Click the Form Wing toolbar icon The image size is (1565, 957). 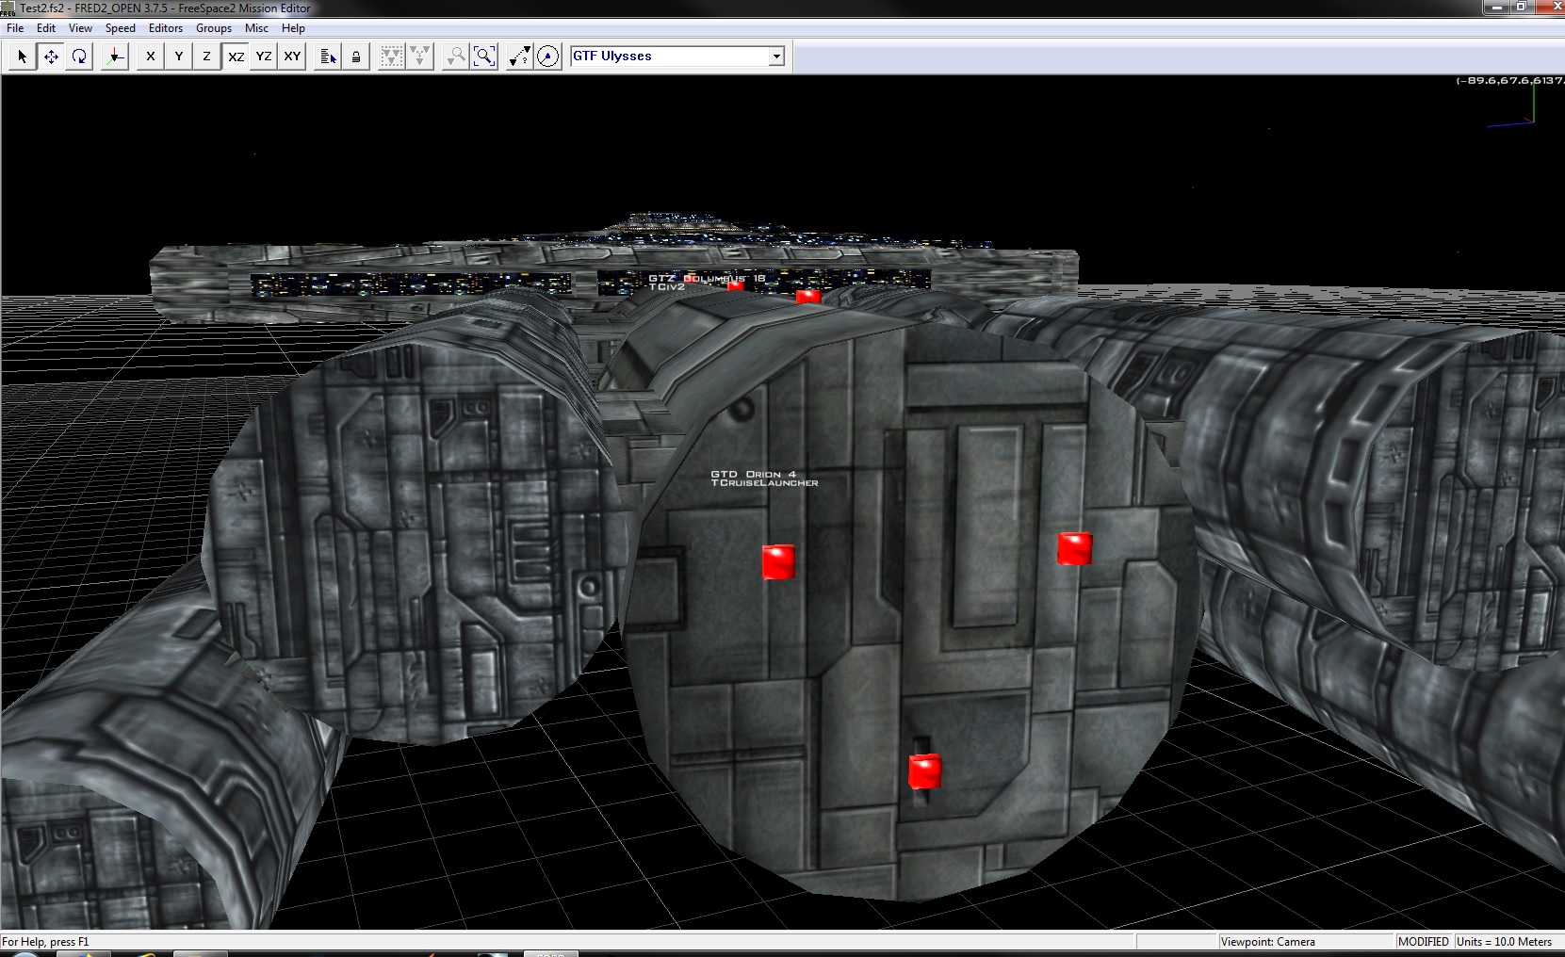(x=392, y=57)
